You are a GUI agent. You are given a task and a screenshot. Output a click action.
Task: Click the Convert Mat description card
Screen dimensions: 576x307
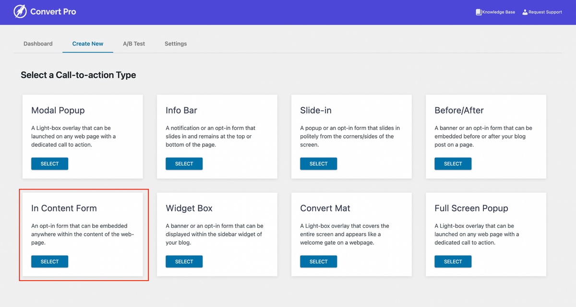(351, 234)
